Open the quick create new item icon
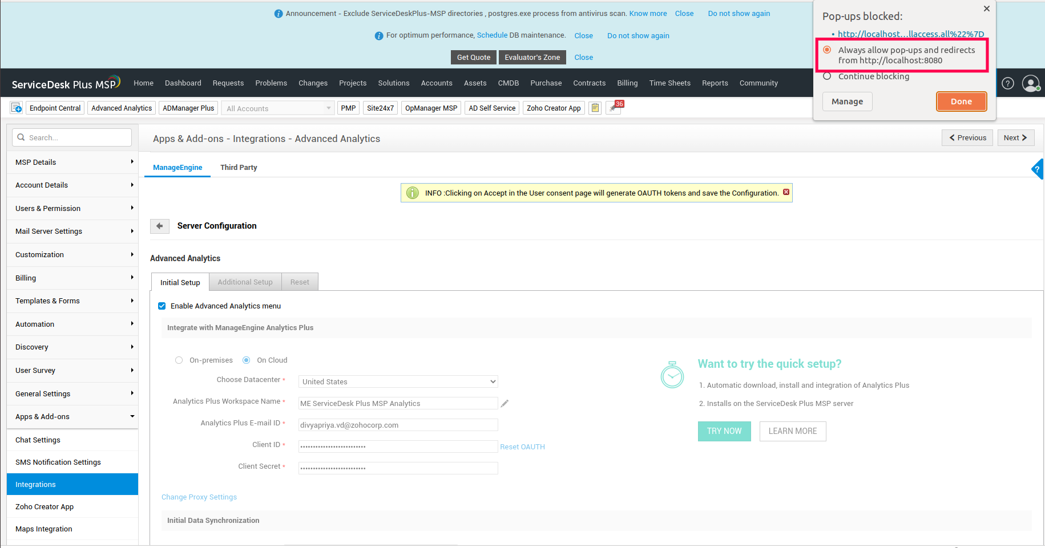The image size is (1045, 548). click(17, 108)
